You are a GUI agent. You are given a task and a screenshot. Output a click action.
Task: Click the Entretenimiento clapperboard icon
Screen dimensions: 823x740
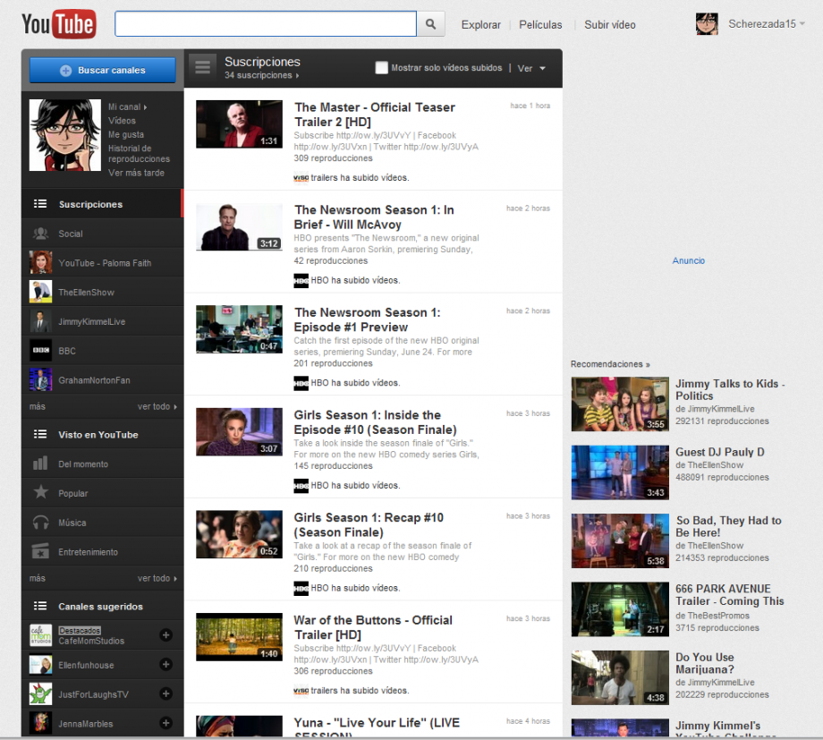click(x=40, y=551)
